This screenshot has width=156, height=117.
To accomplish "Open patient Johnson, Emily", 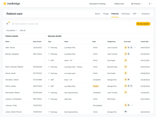I will coord(11,105).
